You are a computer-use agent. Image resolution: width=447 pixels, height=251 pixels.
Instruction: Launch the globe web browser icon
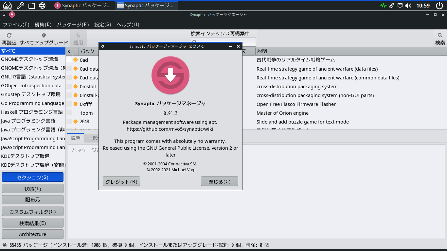(42, 6)
